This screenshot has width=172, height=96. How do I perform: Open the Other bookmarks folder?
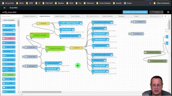coord(162,3)
